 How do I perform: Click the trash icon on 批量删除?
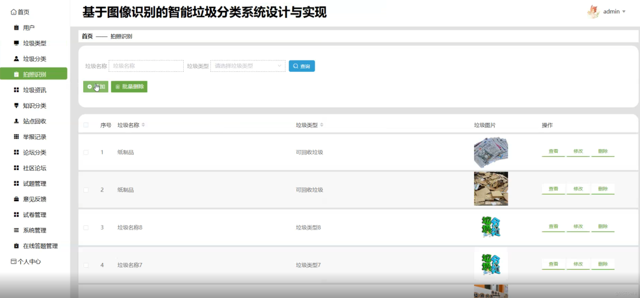click(117, 87)
